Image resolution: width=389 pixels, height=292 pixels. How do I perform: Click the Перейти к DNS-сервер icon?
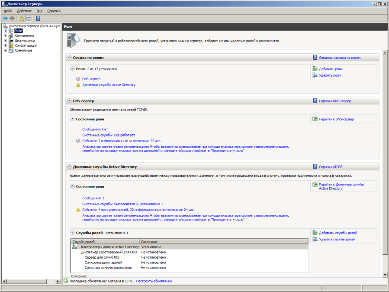(x=315, y=119)
